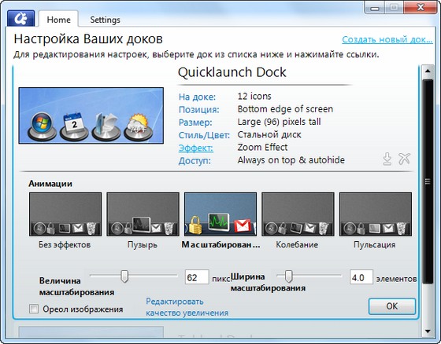This screenshot has height=344, width=441.
Task: Select the Пузырь animation thumbnail
Action: pyautogui.click(x=143, y=214)
